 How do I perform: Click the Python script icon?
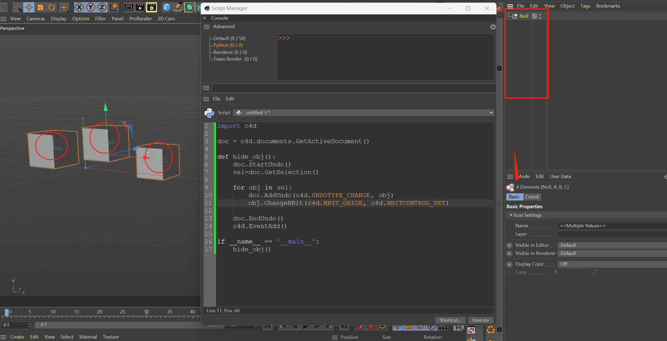tap(209, 113)
